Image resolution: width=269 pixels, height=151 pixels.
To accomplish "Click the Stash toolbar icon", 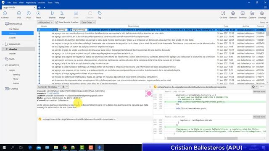I will (x=76, y=15).
